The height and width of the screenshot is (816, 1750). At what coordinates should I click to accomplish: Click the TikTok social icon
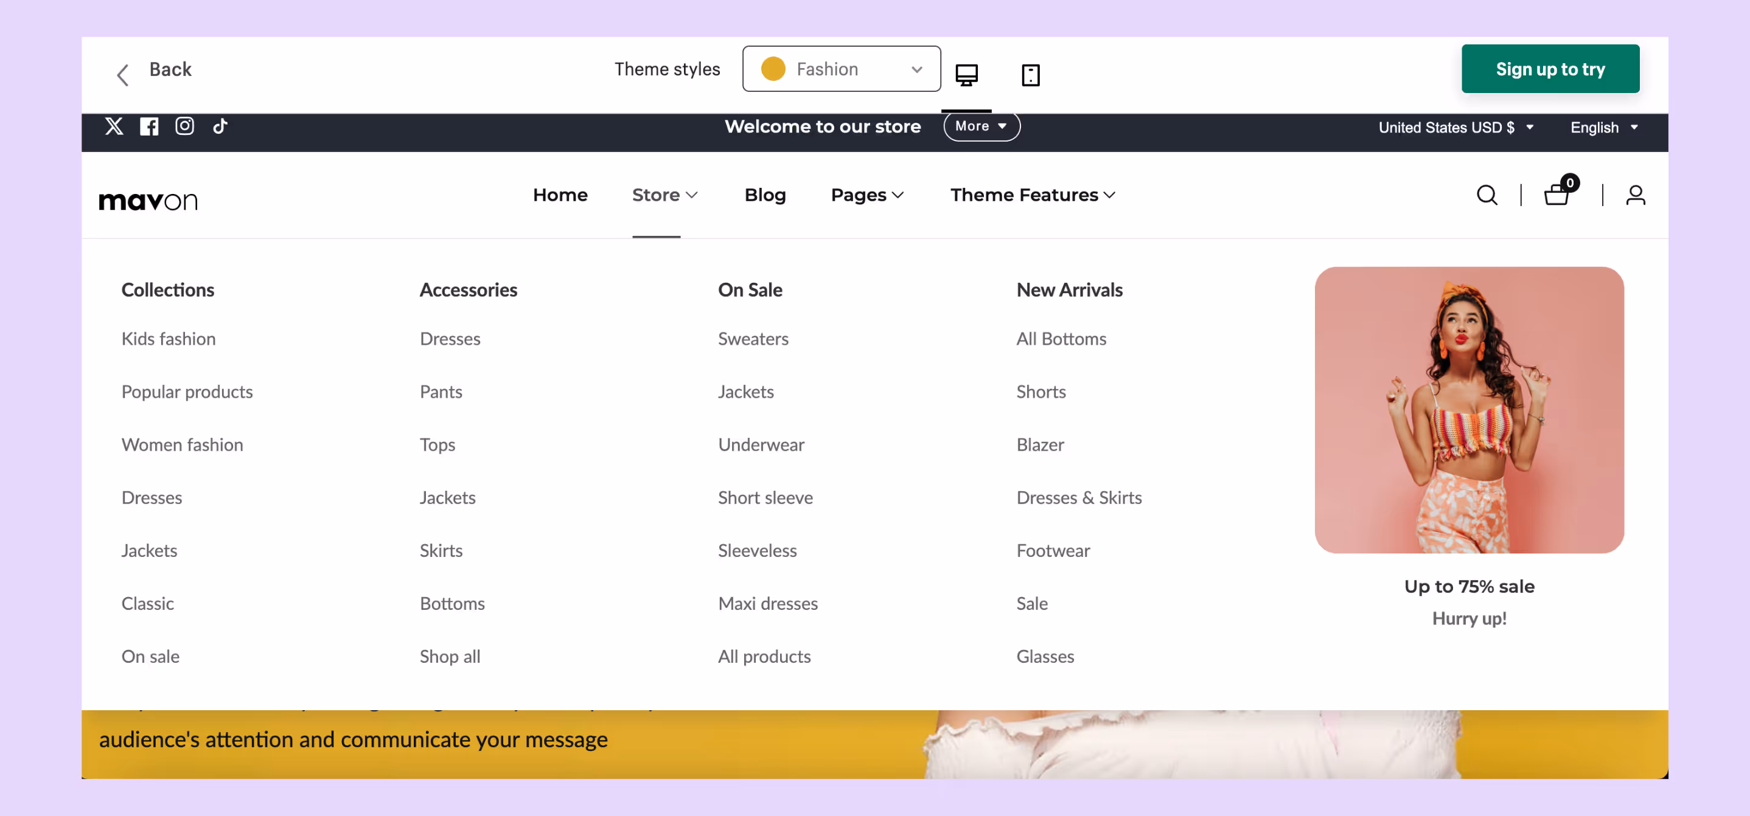coord(220,126)
